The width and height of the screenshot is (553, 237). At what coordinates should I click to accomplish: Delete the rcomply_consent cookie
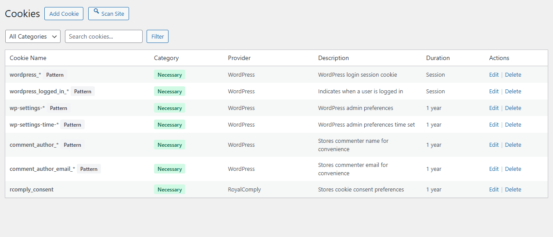[513, 189]
